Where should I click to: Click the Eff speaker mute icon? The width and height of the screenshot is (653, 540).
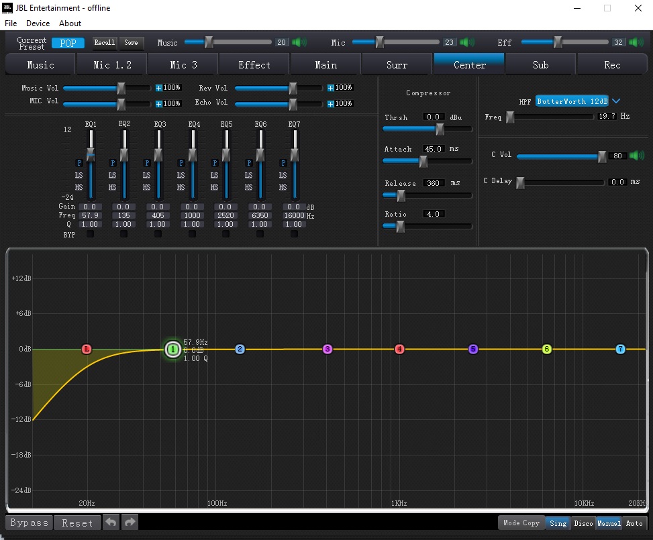pyautogui.click(x=635, y=42)
